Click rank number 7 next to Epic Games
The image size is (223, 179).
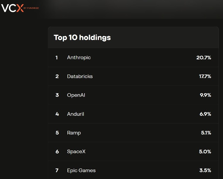coord(57,170)
